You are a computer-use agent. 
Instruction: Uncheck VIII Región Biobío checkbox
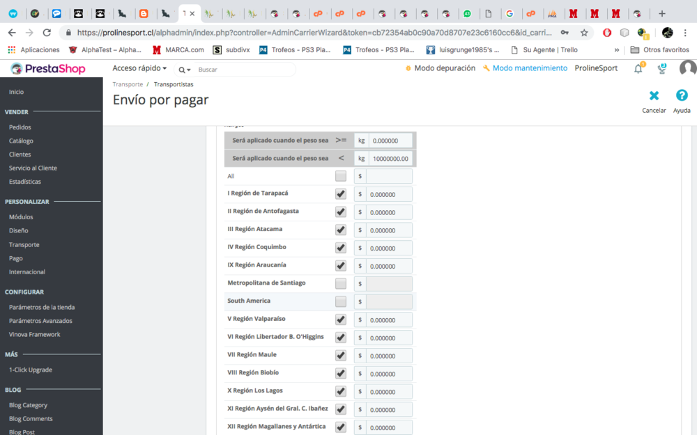click(x=341, y=373)
